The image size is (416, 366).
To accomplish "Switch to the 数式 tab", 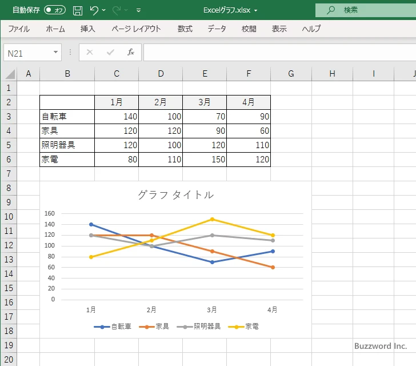I will click(x=185, y=29).
